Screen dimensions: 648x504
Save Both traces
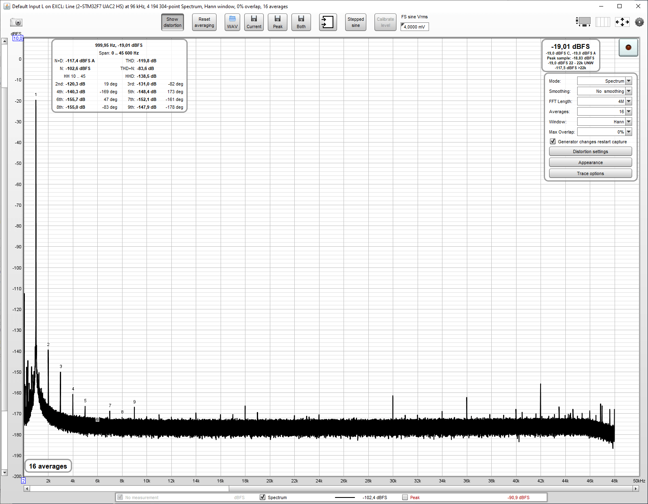(x=301, y=22)
